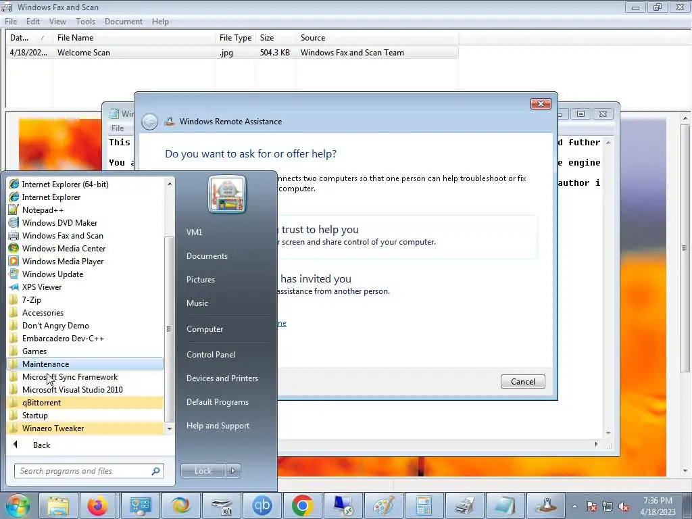Expand the Startup folder
Viewport: 692px width, 519px height.
tap(85, 416)
